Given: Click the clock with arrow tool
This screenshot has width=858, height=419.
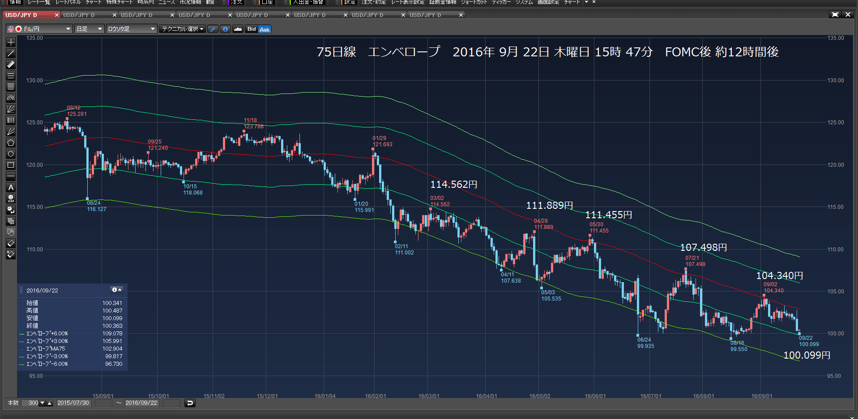Looking at the screenshot, I should (x=11, y=210).
